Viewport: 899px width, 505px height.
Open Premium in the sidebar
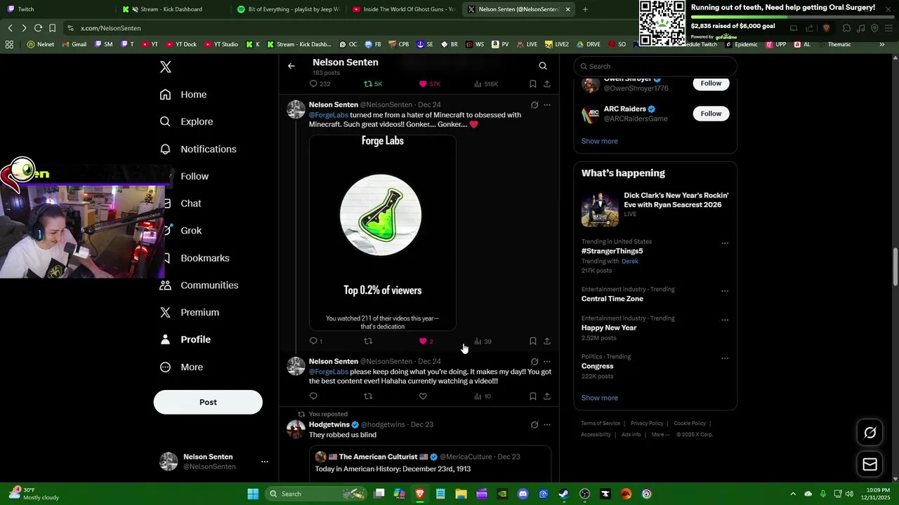point(189,312)
